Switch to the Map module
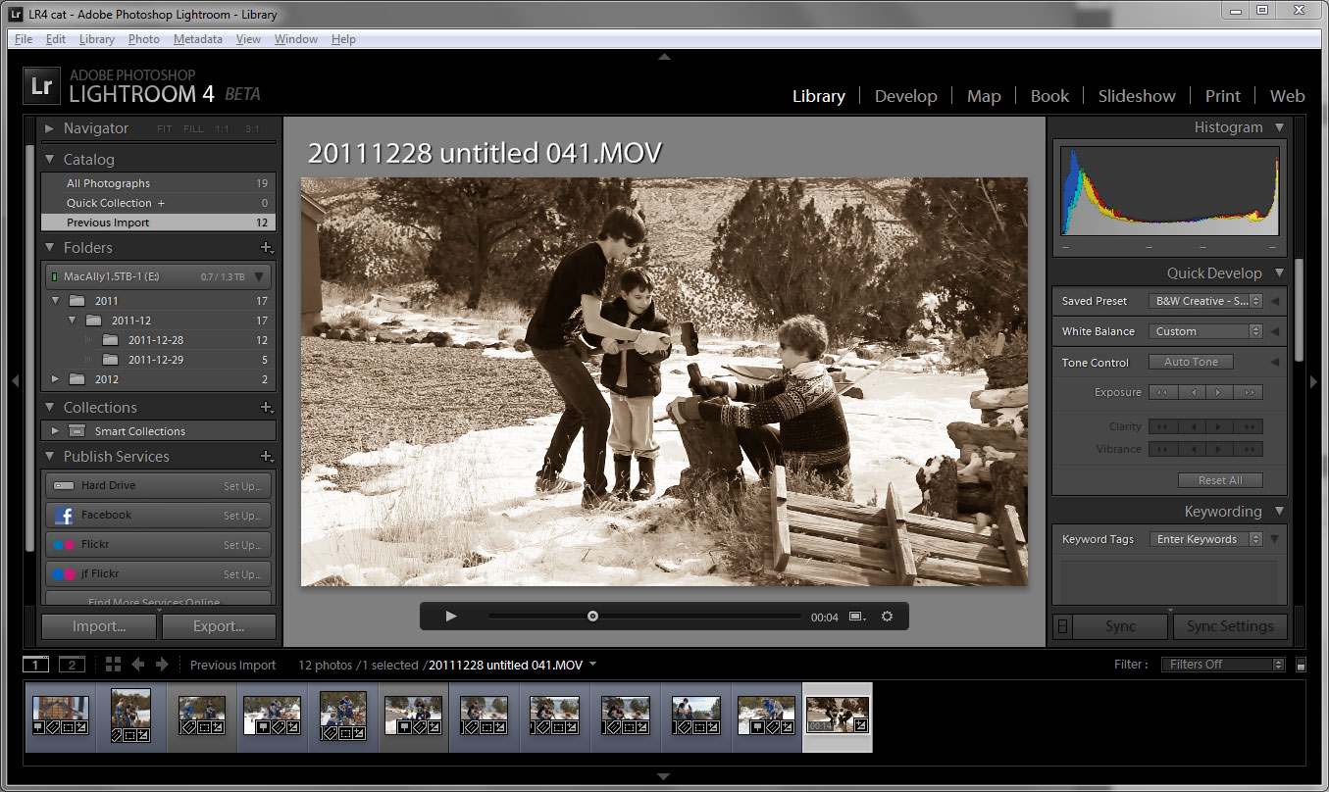The image size is (1329, 792). 984,96
